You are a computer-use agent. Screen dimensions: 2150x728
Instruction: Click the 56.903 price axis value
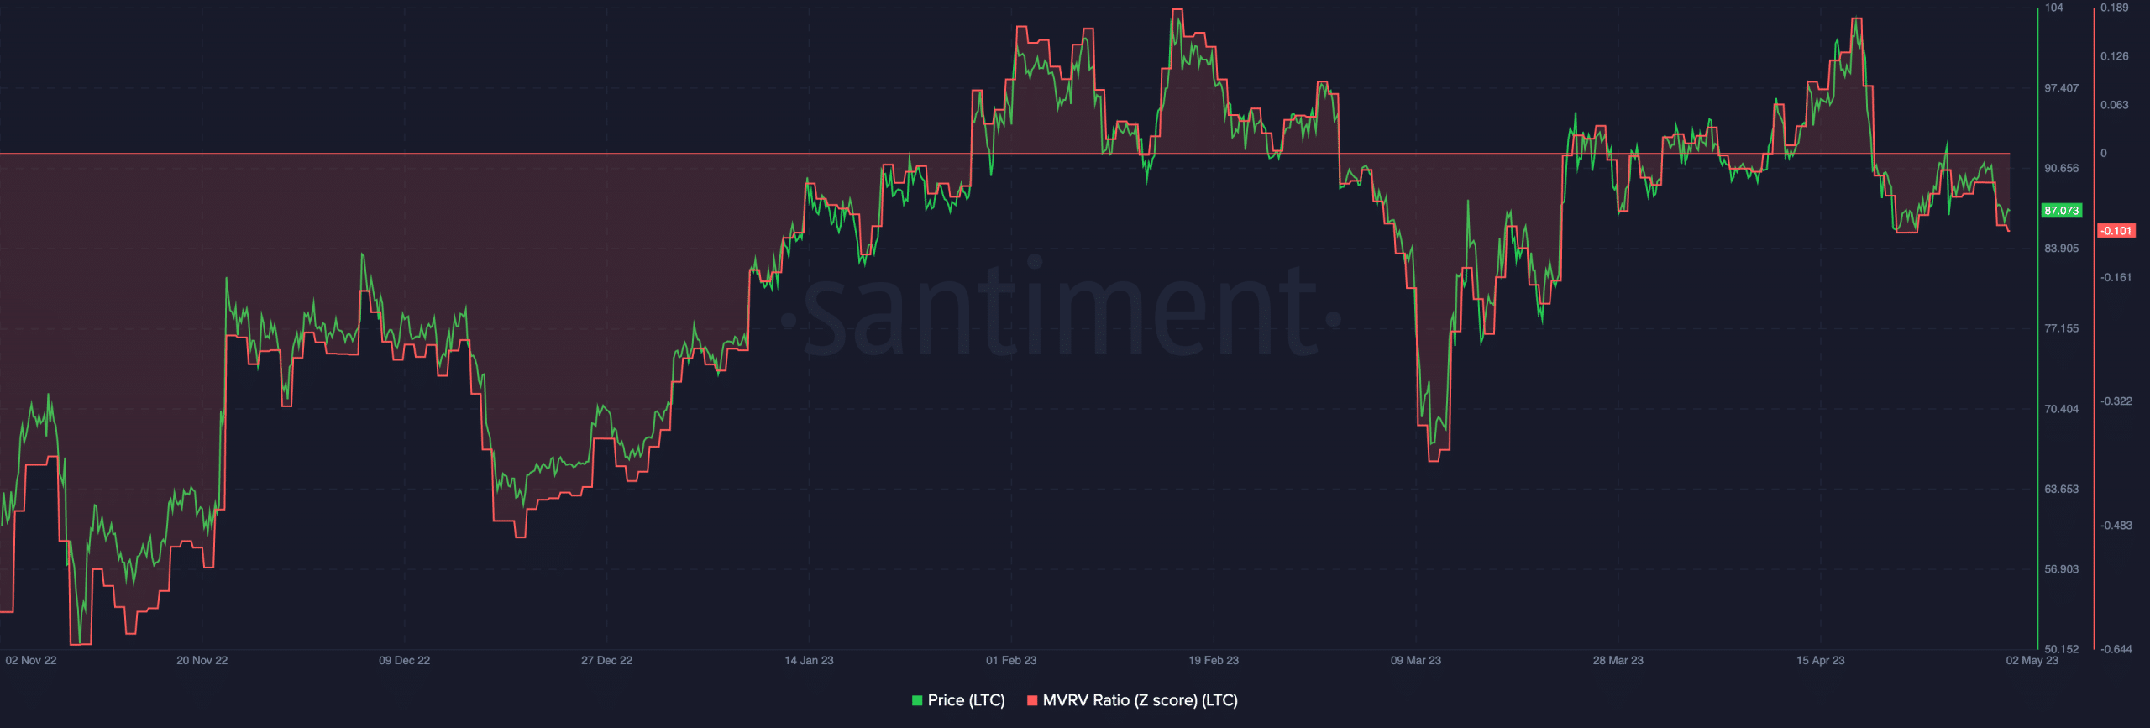[x=2062, y=569]
